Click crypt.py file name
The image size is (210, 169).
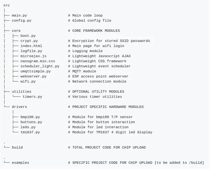(29, 41)
